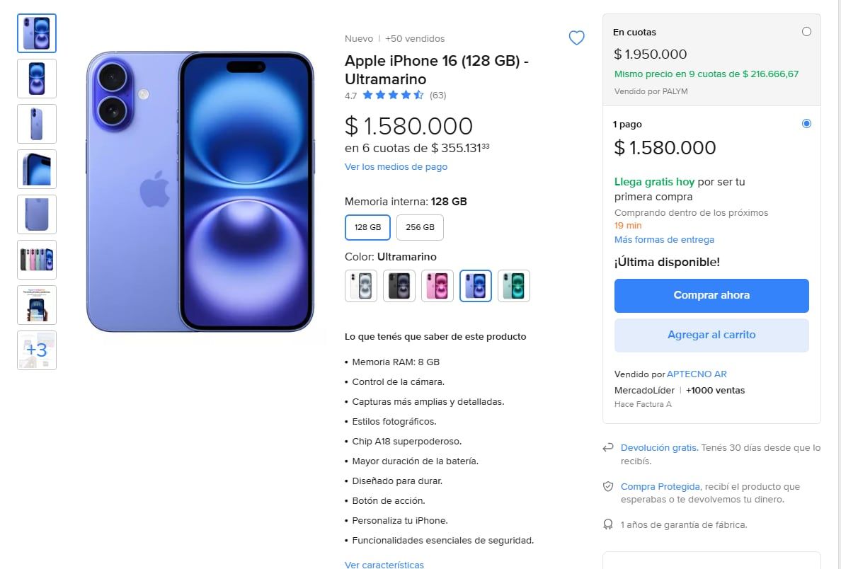Viewport: 841px width, 569px height.
Task: Click the Comprar ahora button
Action: click(711, 296)
